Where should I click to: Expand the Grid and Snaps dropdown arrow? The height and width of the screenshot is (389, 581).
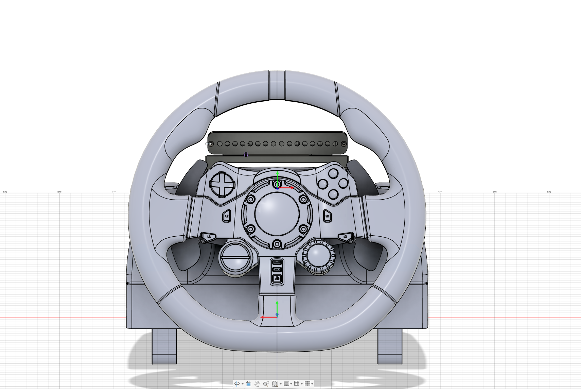point(302,384)
